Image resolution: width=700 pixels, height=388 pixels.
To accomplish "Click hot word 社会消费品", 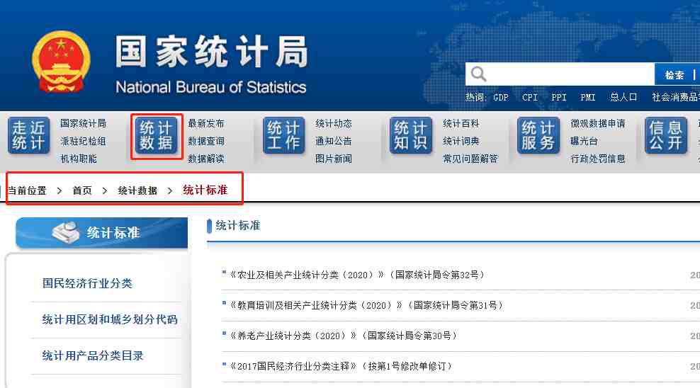I will (x=676, y=97).
